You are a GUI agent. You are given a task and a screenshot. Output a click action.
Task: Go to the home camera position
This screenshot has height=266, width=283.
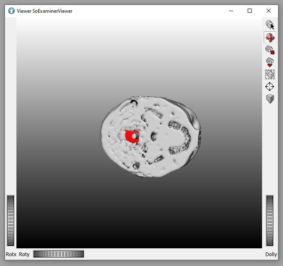click(x=270, y=50)
